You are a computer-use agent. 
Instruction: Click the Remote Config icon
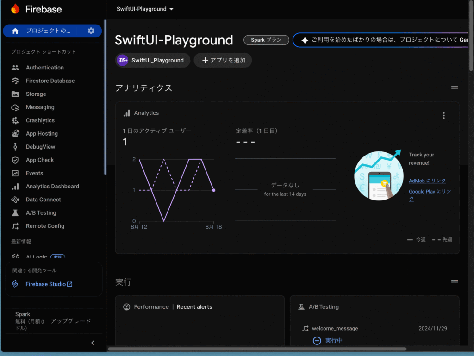(15, 226)
